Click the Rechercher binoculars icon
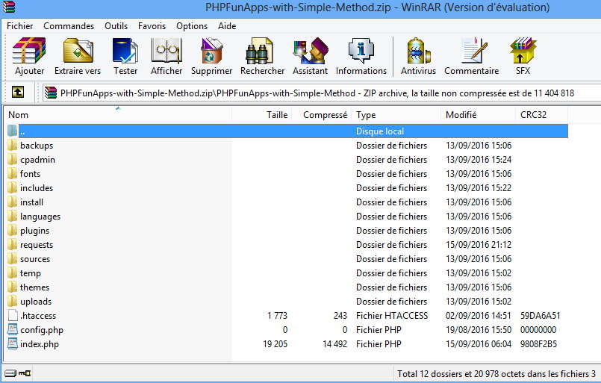The height and width of the screenshot is (383, 601). click(x=259, y=50)
